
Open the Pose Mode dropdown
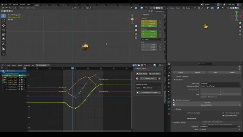(13, 8)
